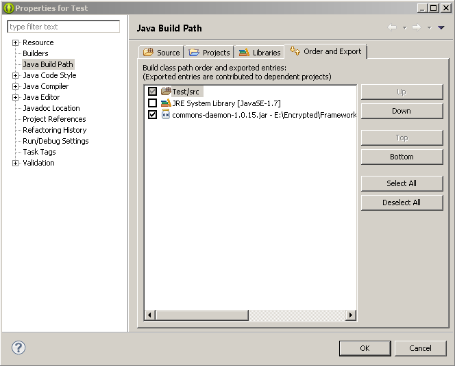Click the horizontal scrollbar thumb
Viewport: 455px width, 366px height.
pyautogui.click(x=202, y=315)
